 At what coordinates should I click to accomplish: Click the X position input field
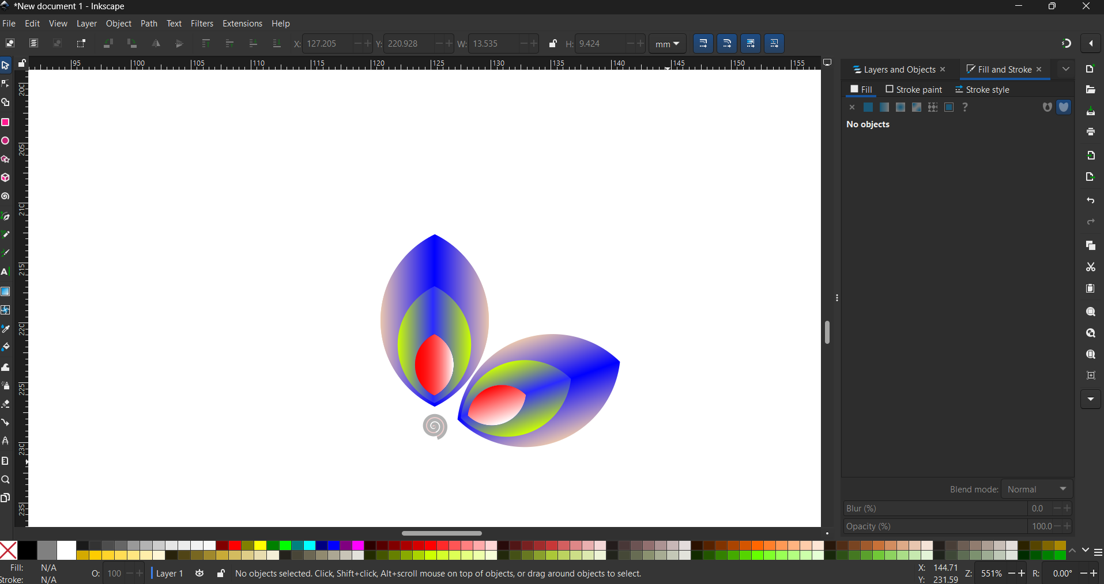pos(326,44)
